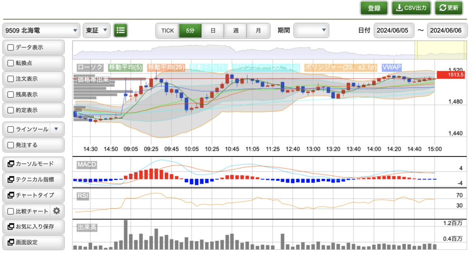Click the 1513.5 current price tag

pos(452,74)
